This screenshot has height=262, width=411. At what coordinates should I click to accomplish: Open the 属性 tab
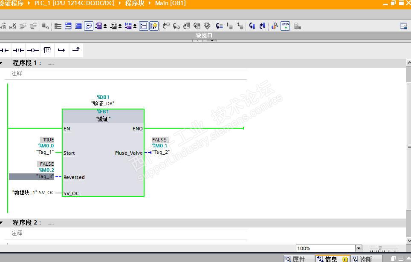pos(299,259)
